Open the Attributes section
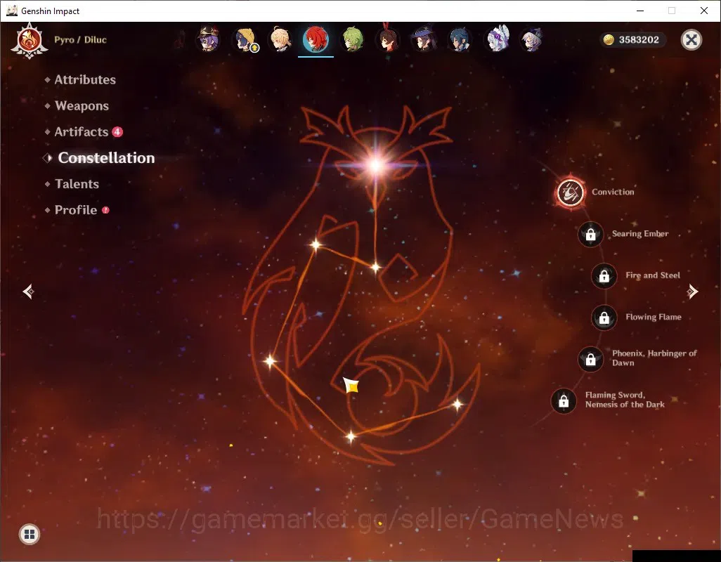721x562 pixels. click(85, 79)
